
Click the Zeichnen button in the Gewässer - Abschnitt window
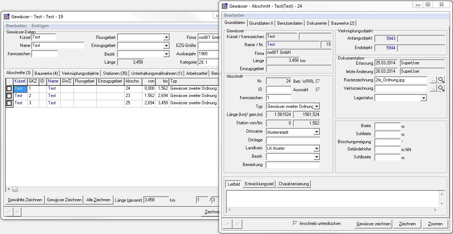(x=407, y=224)
